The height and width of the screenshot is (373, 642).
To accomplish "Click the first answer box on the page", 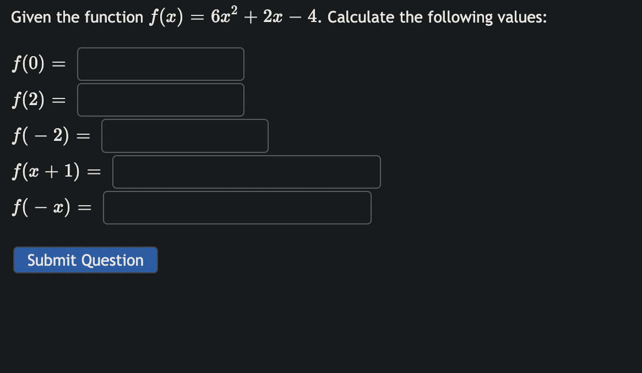I will pyautogui.click(x=160, y=64).
